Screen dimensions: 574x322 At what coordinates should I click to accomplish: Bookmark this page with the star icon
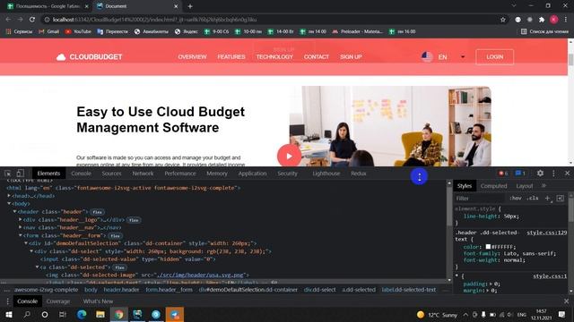(x=503, y=20)
